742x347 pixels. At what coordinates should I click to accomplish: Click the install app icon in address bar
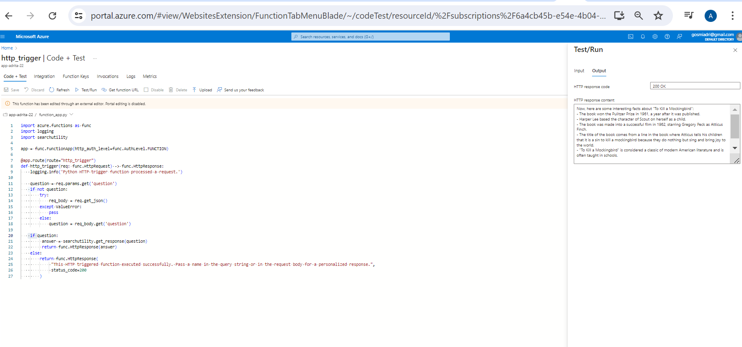[x=619, y=16]
